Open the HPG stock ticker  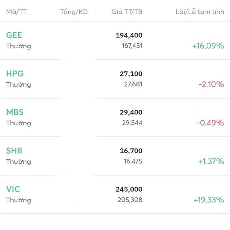pos(15,74)
